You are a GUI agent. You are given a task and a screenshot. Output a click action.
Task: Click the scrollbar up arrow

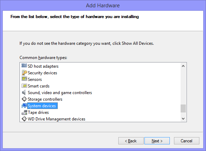(x=183, y=66)
